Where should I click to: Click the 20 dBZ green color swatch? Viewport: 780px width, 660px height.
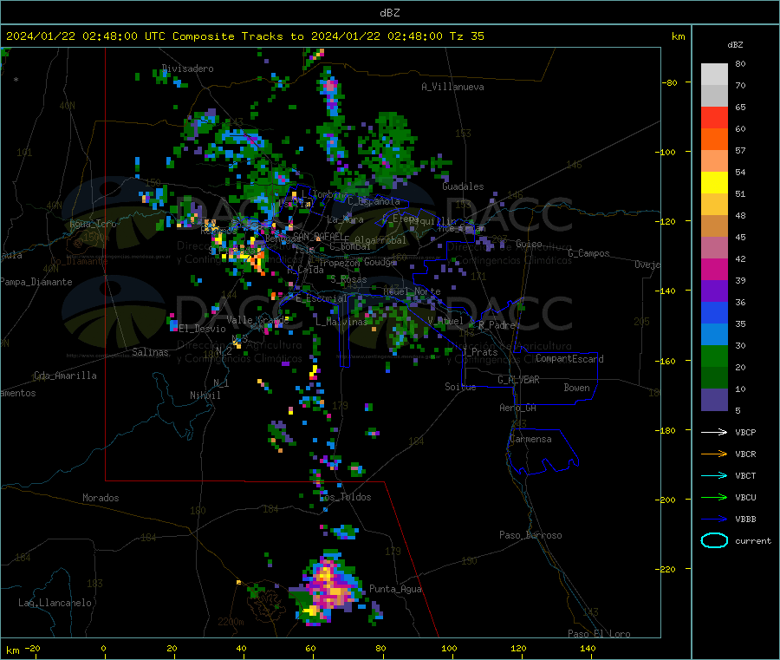point(714,356)
